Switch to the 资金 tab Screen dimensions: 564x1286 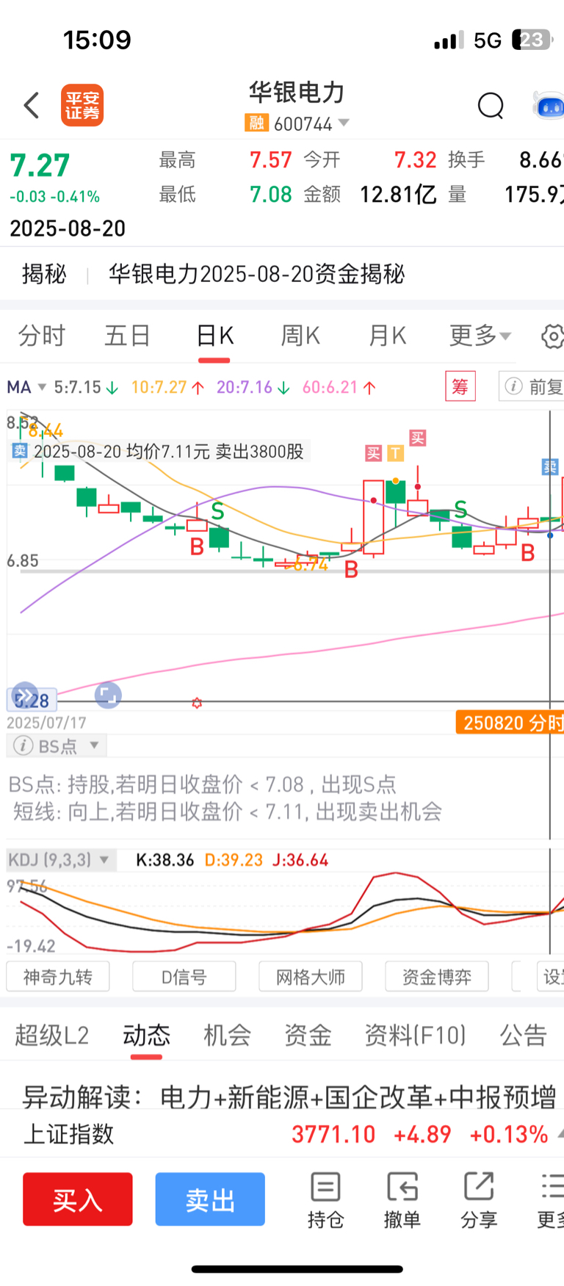point(308,1036)
